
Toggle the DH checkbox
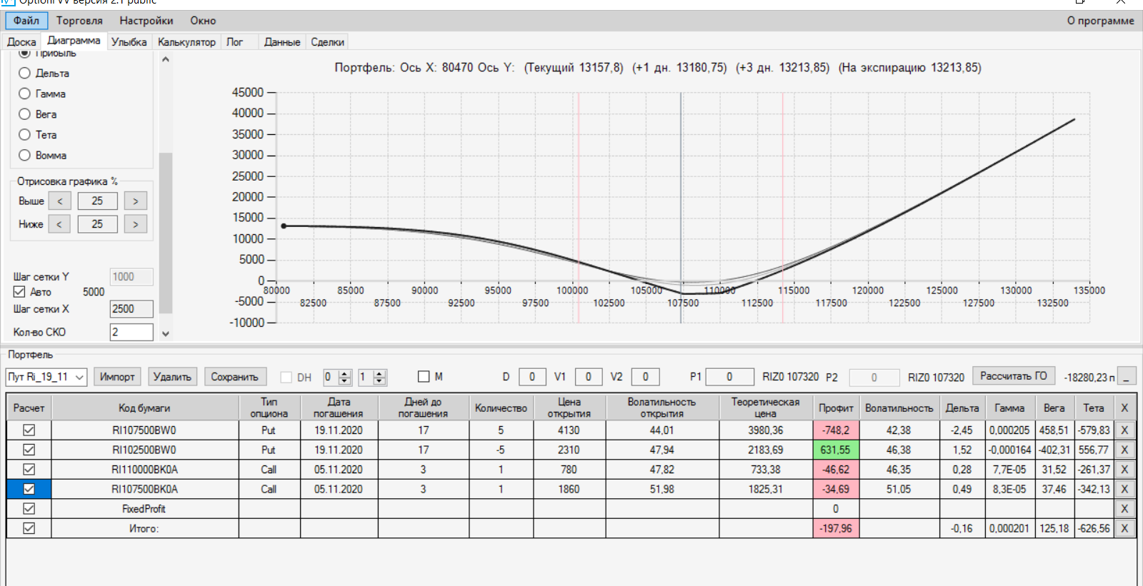(x=286, y=377)
